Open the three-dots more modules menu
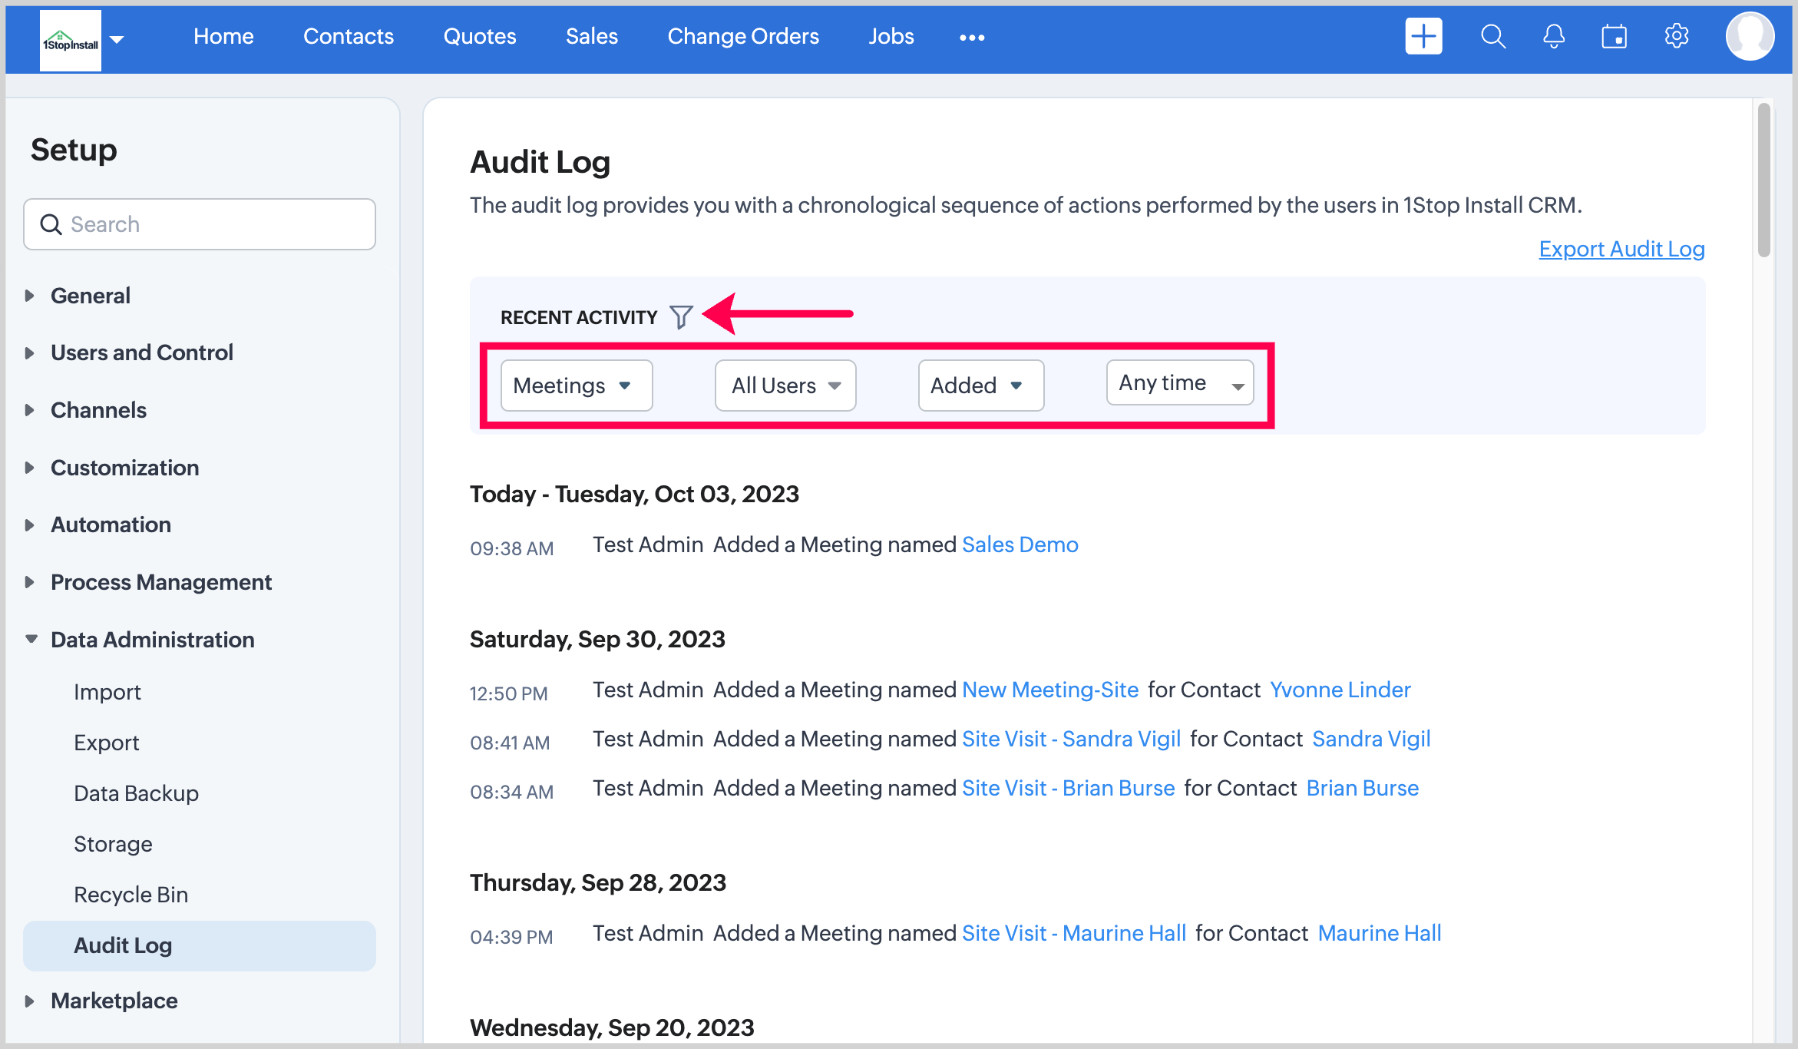Screen dimensions: 1798x1049 (x=972, y=37)
